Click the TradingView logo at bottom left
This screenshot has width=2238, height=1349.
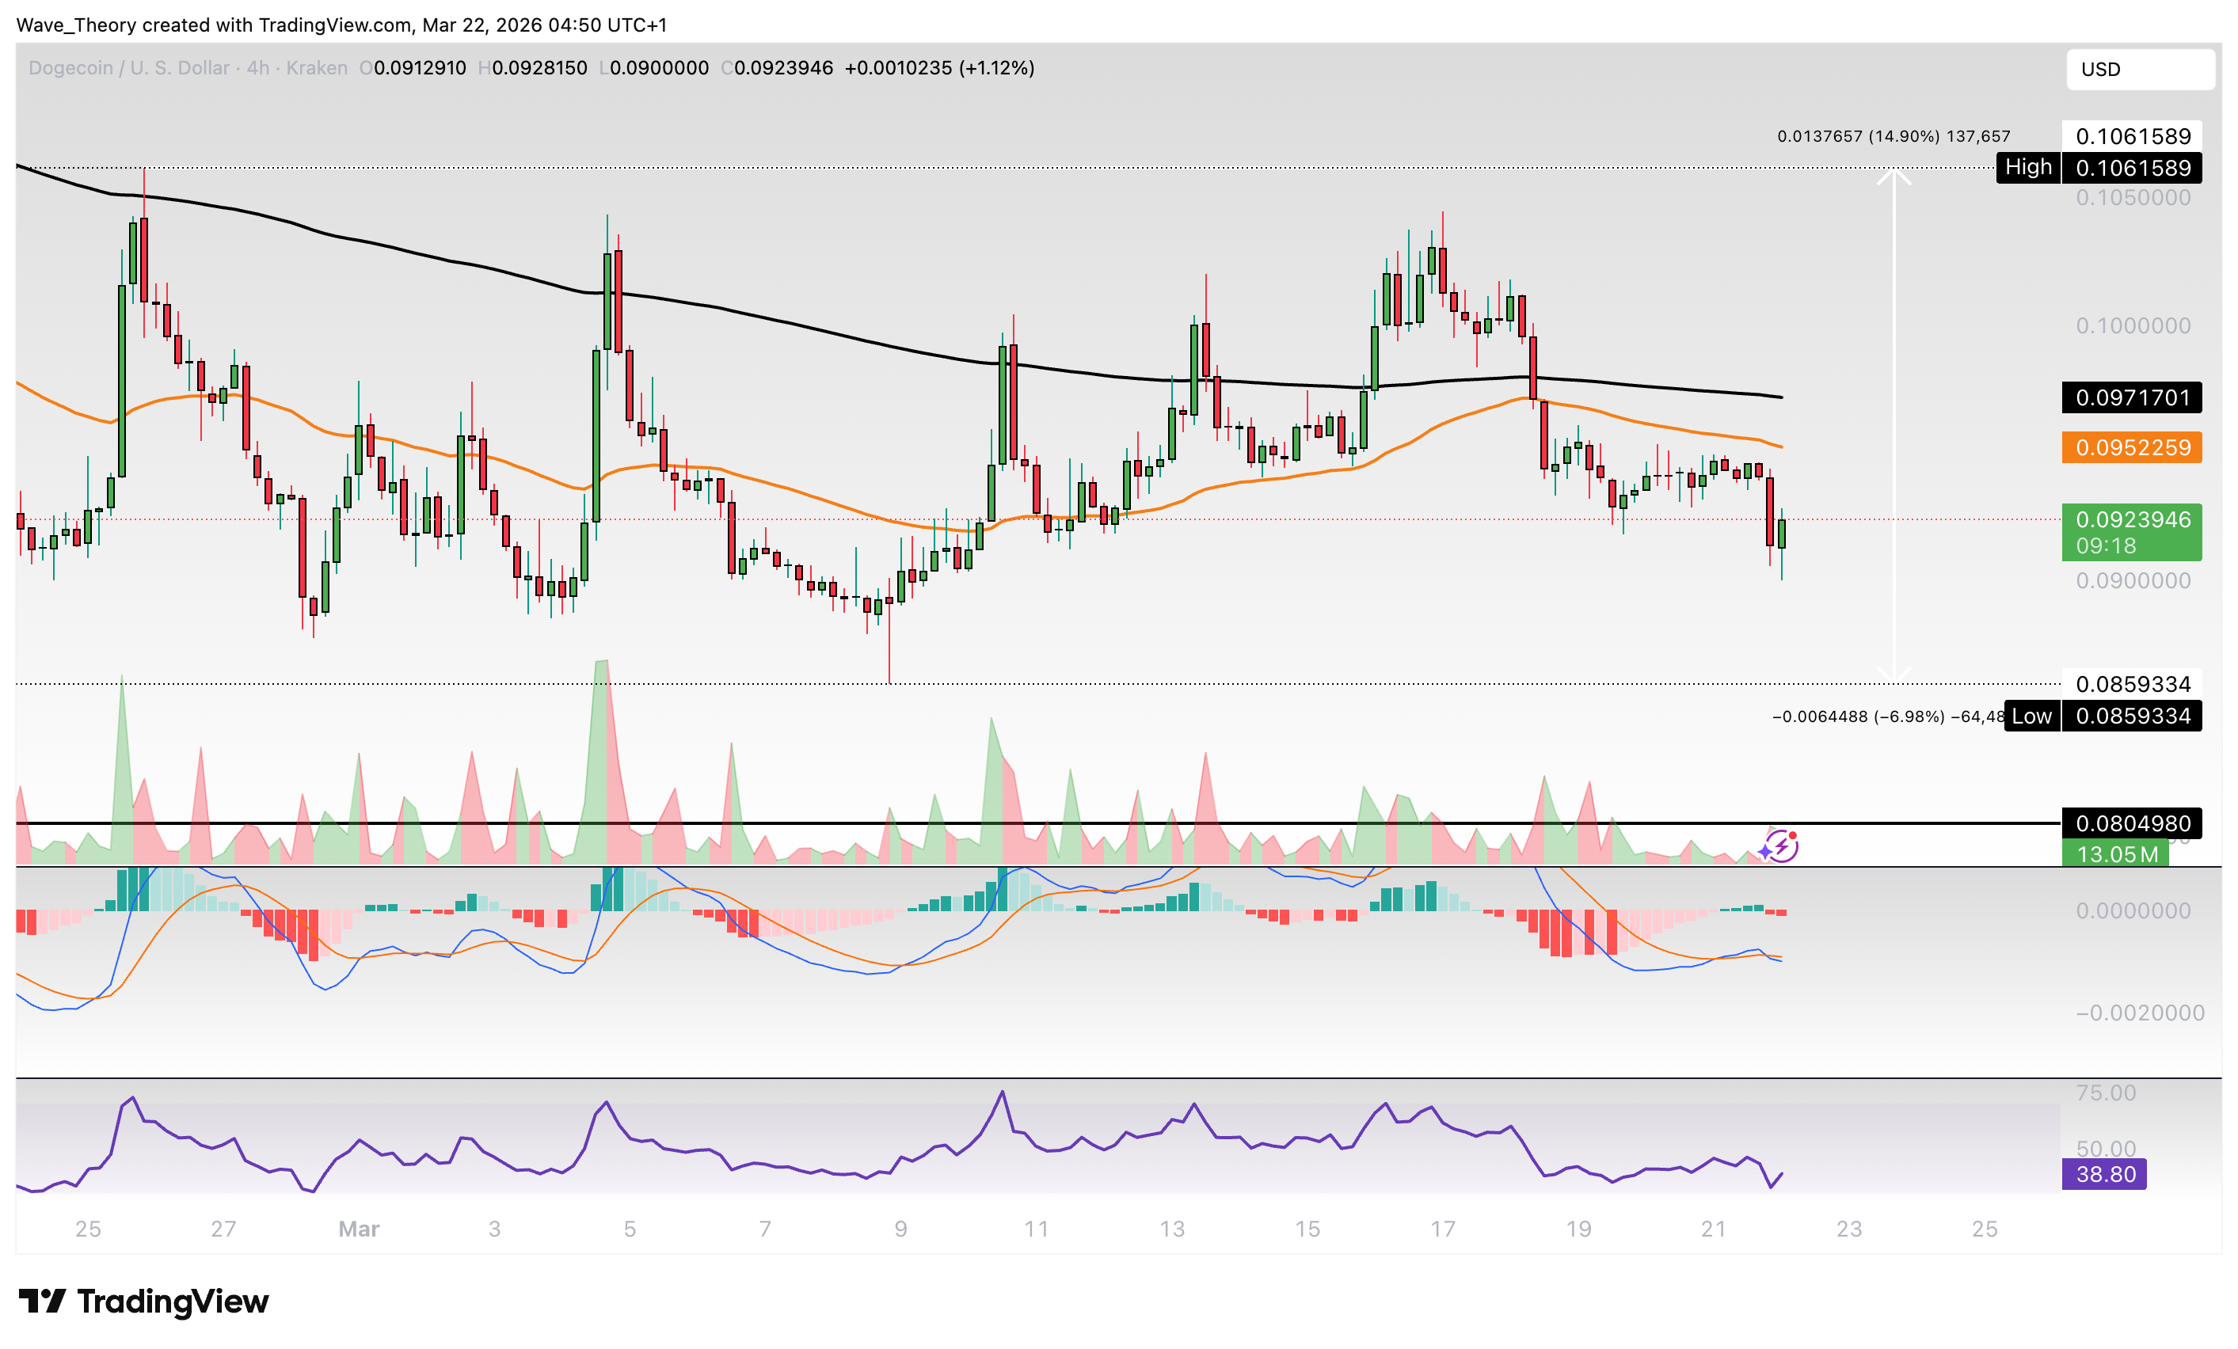click(x=143, y=1301)
